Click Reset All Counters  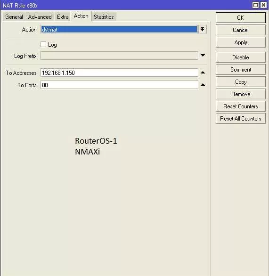(241, 119)
